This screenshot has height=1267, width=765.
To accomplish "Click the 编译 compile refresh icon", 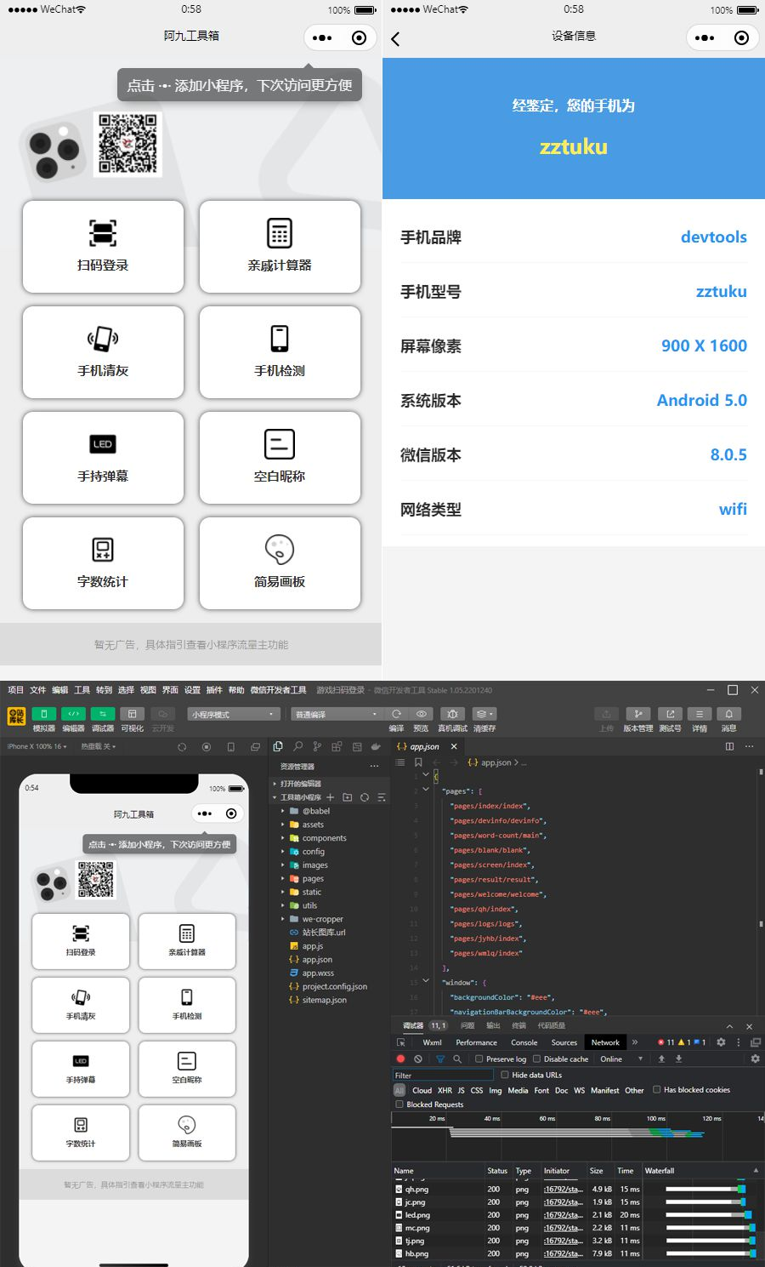I will coord(396,714).
